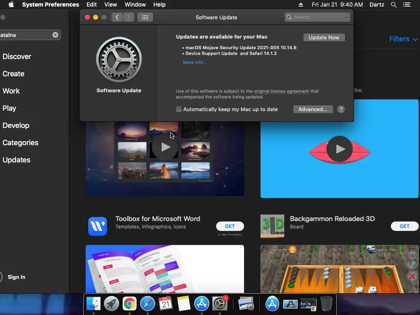Open Applications folder stack in dock
420x315 pixels.
(272, 304)
